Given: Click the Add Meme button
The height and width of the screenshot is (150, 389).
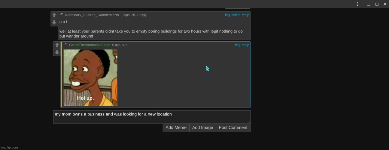Looking at the screenshot, I should pos(176,127).
